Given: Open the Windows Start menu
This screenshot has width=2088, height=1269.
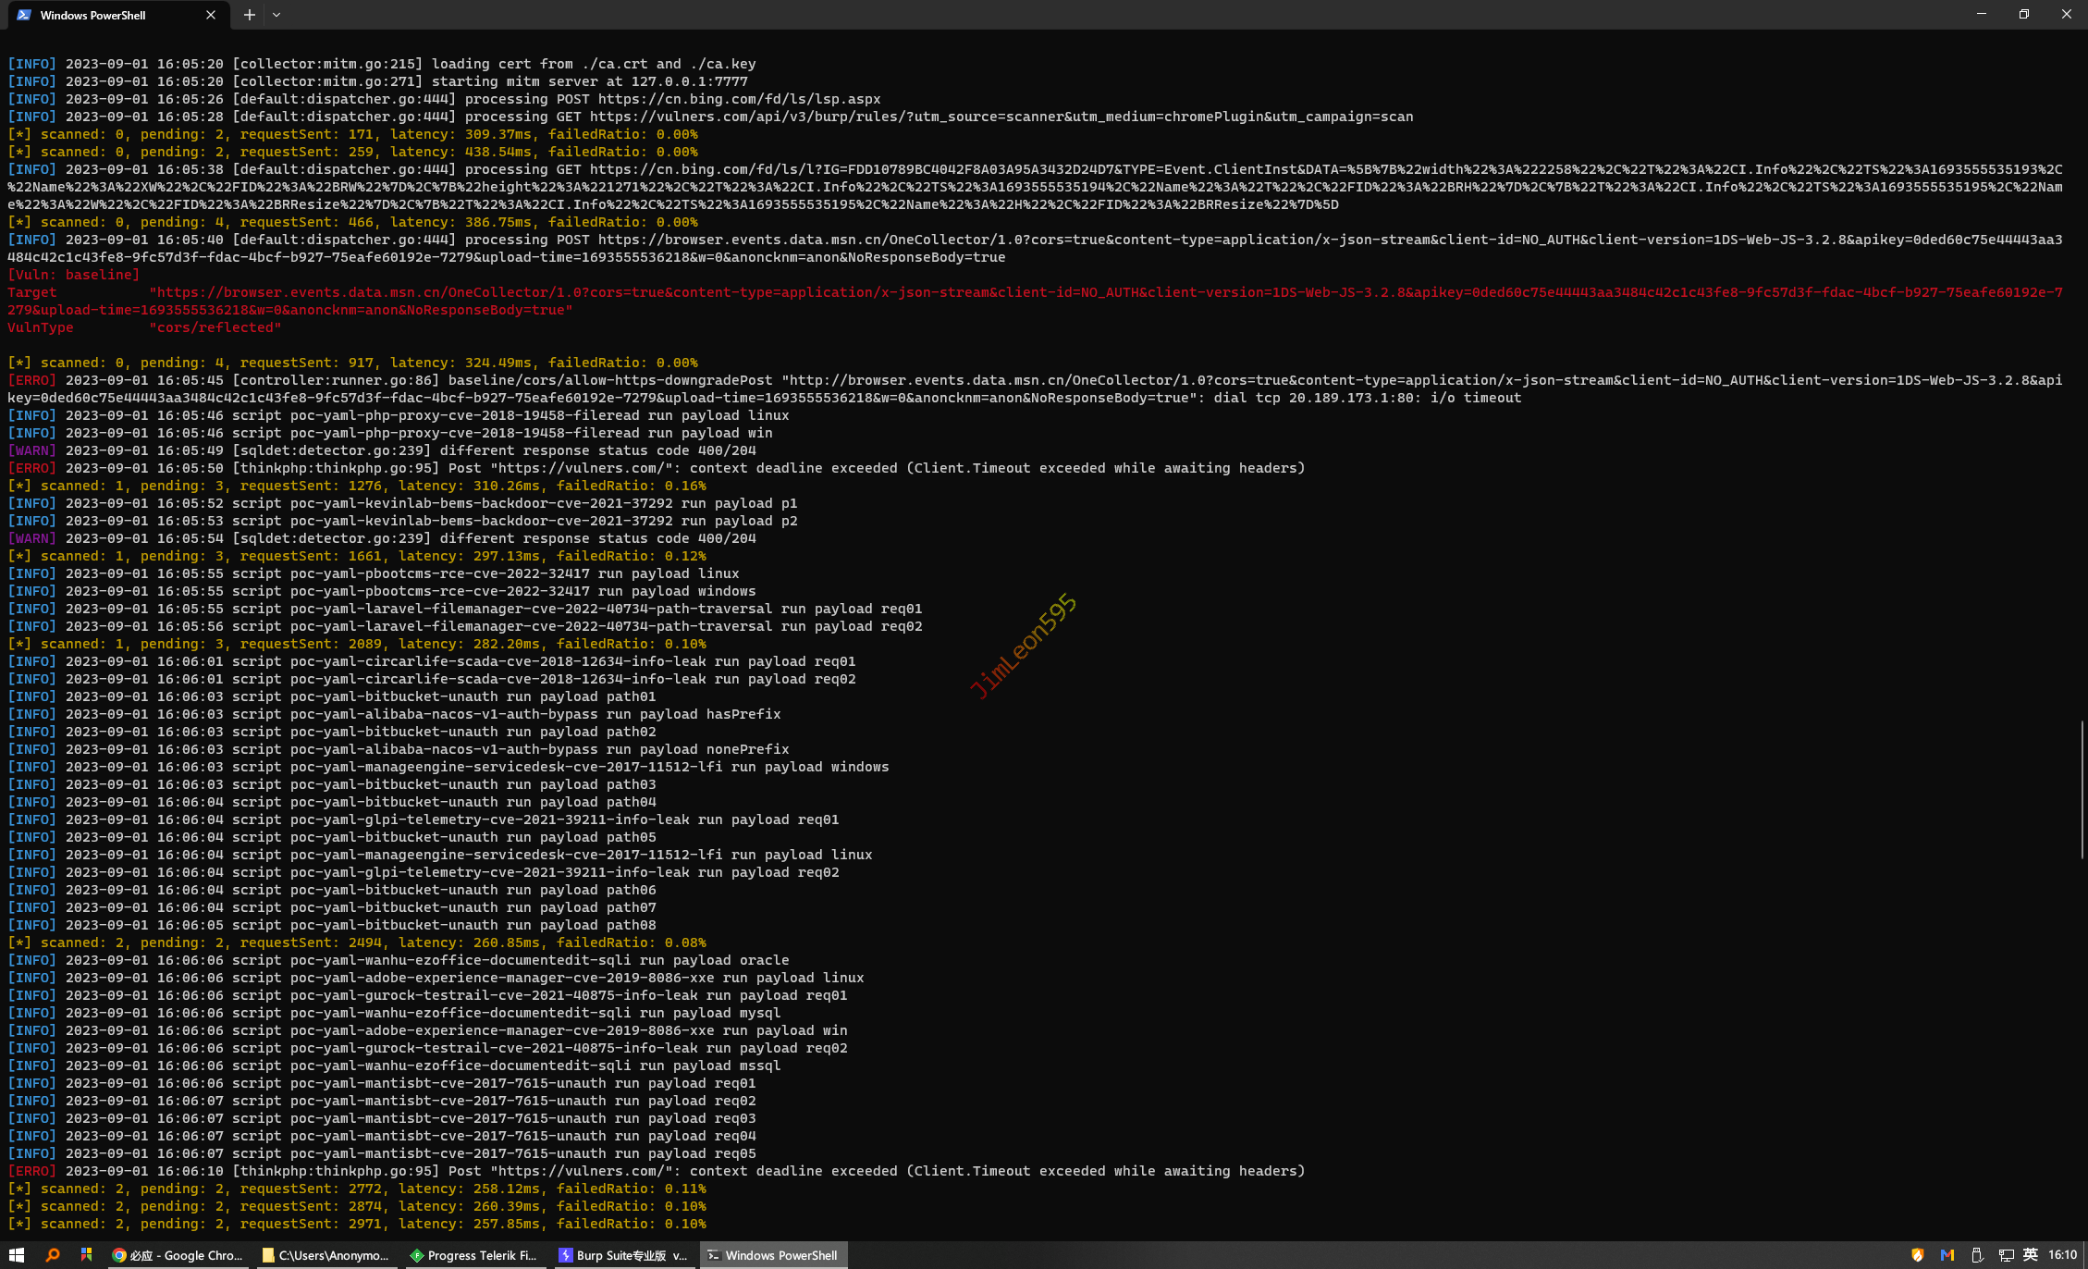Looking at the screenshot, I should pos(17,1255).
